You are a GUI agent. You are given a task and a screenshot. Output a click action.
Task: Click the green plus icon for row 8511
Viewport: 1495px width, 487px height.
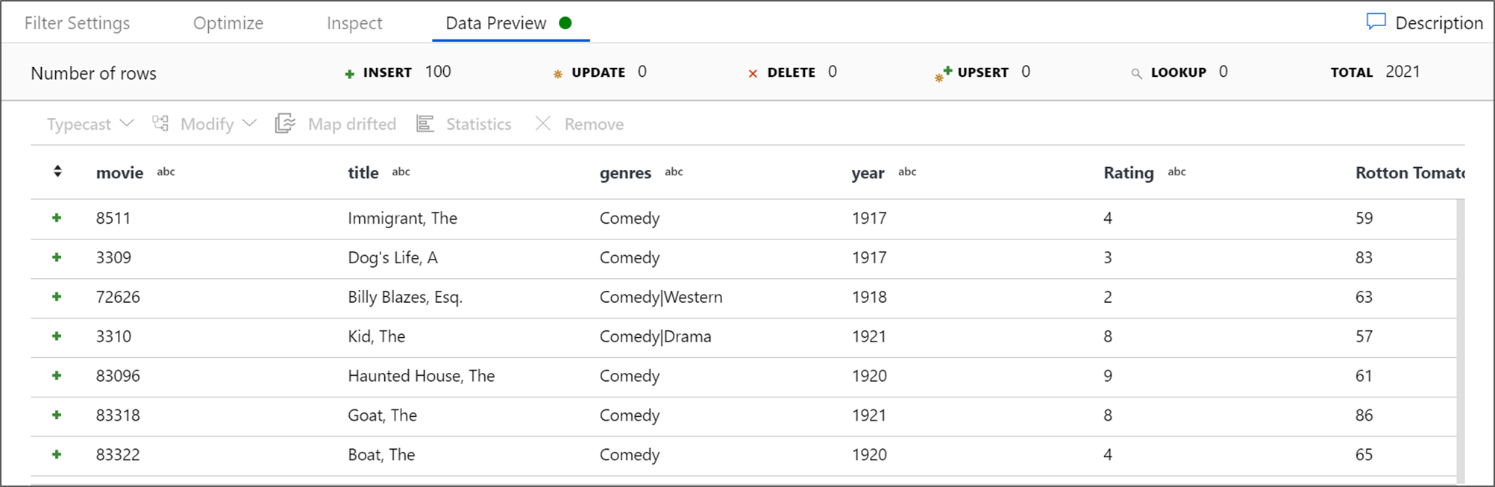click(x=57, y=218)
